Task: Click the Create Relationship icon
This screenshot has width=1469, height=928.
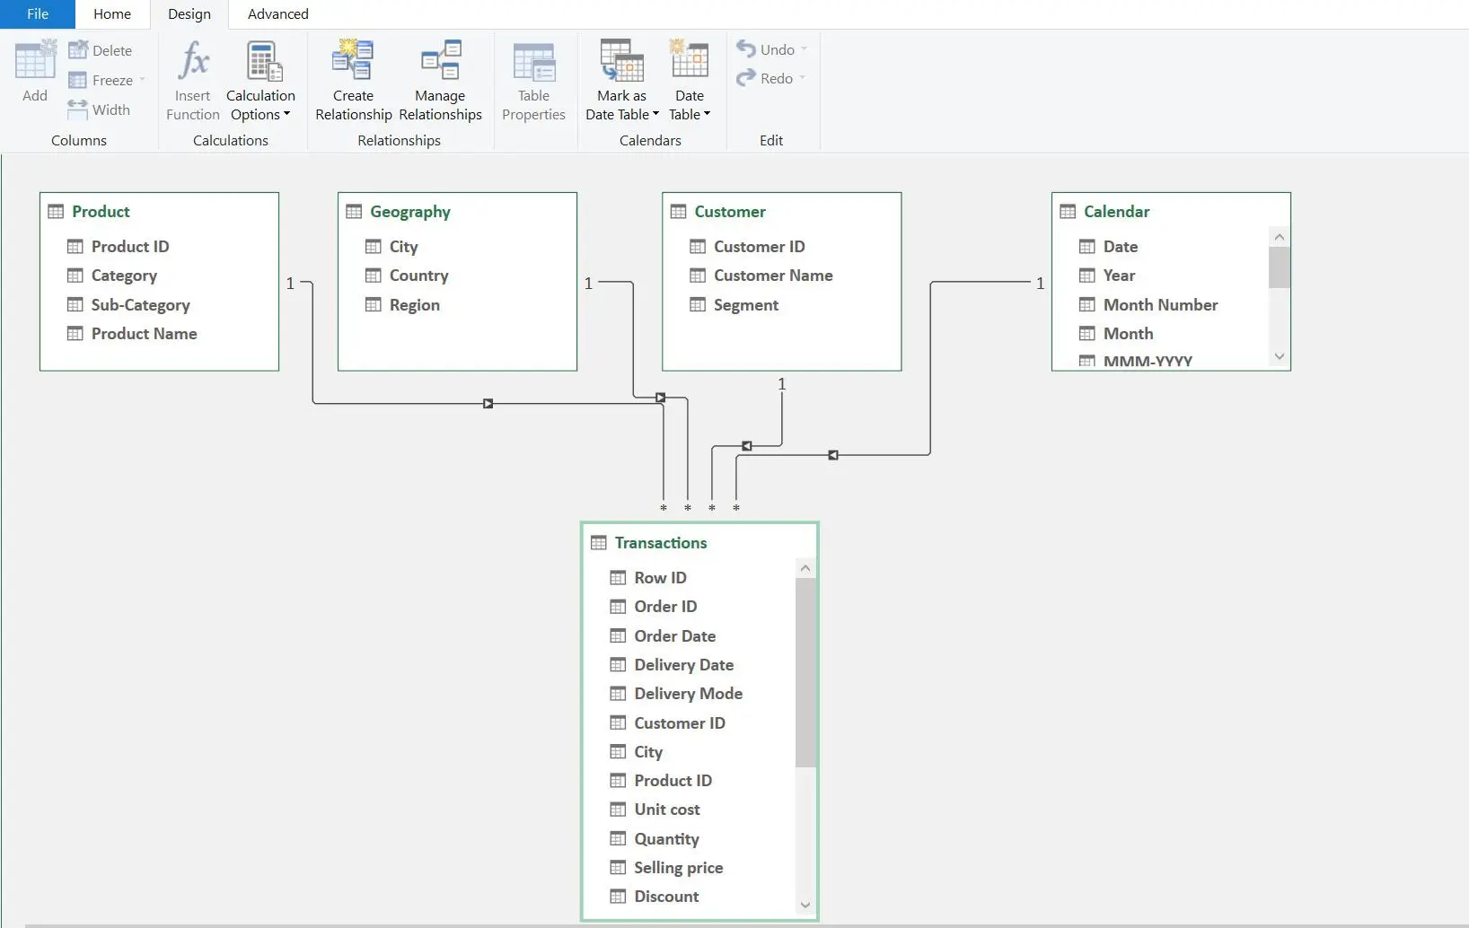Action: pos(353,60)
